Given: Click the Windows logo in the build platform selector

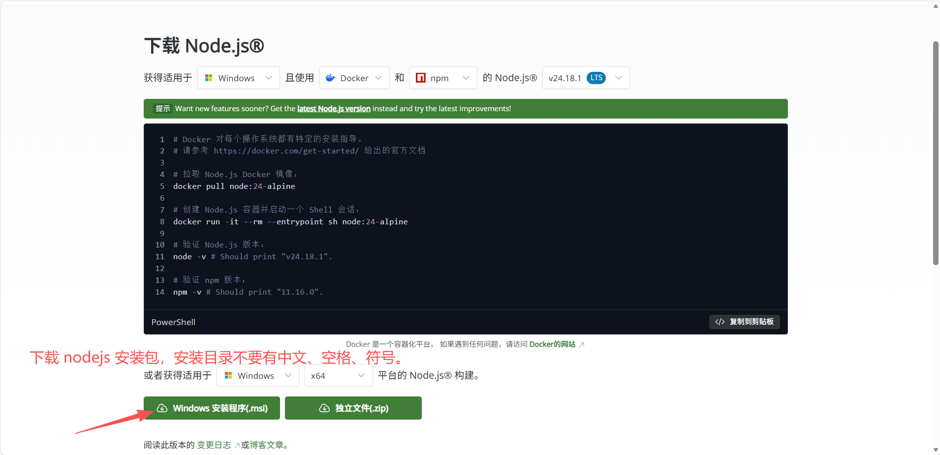Looking at the screenshot, I should pyautogui.click(x=228, y=375).
